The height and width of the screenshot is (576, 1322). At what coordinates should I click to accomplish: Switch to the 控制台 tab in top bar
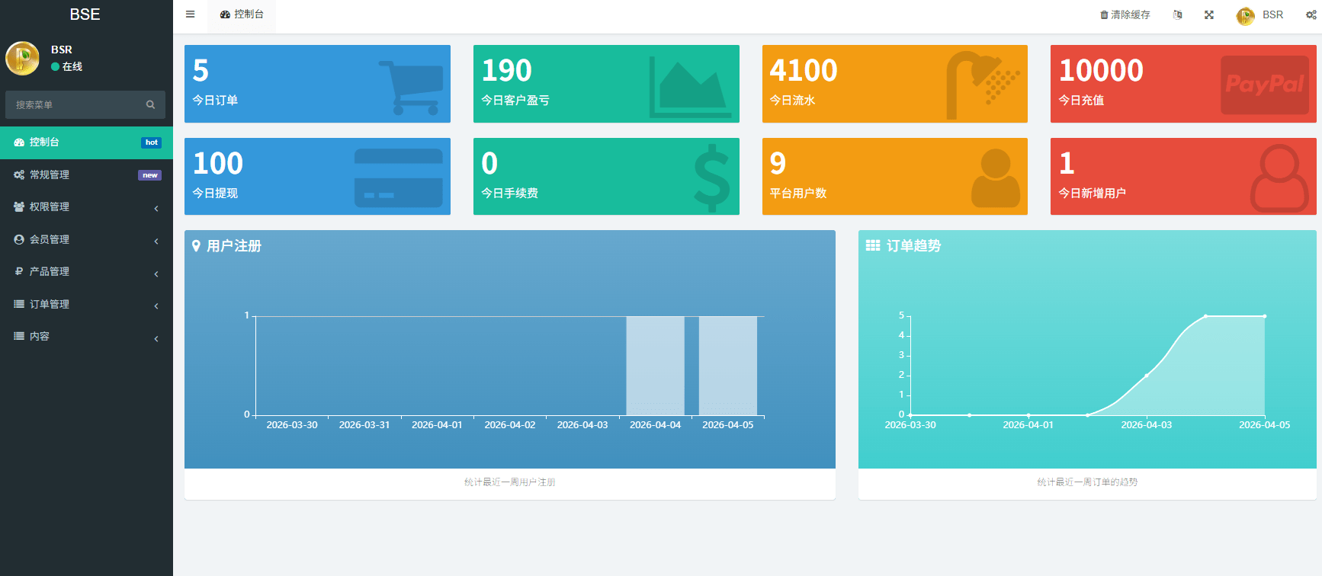(x=242, y=14)
